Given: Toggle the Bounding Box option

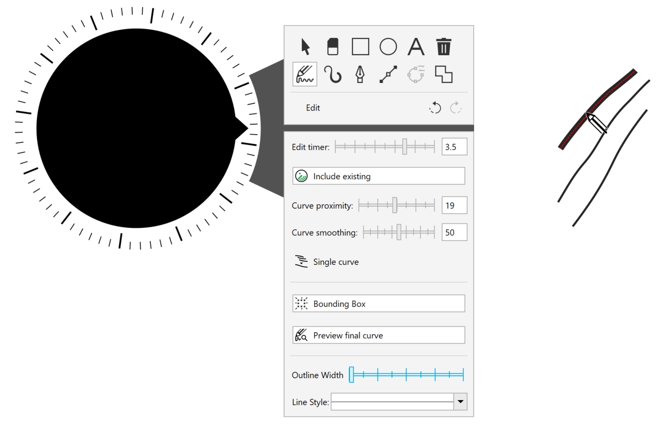Looking at the screenshot, I should [x=378, y=304].
